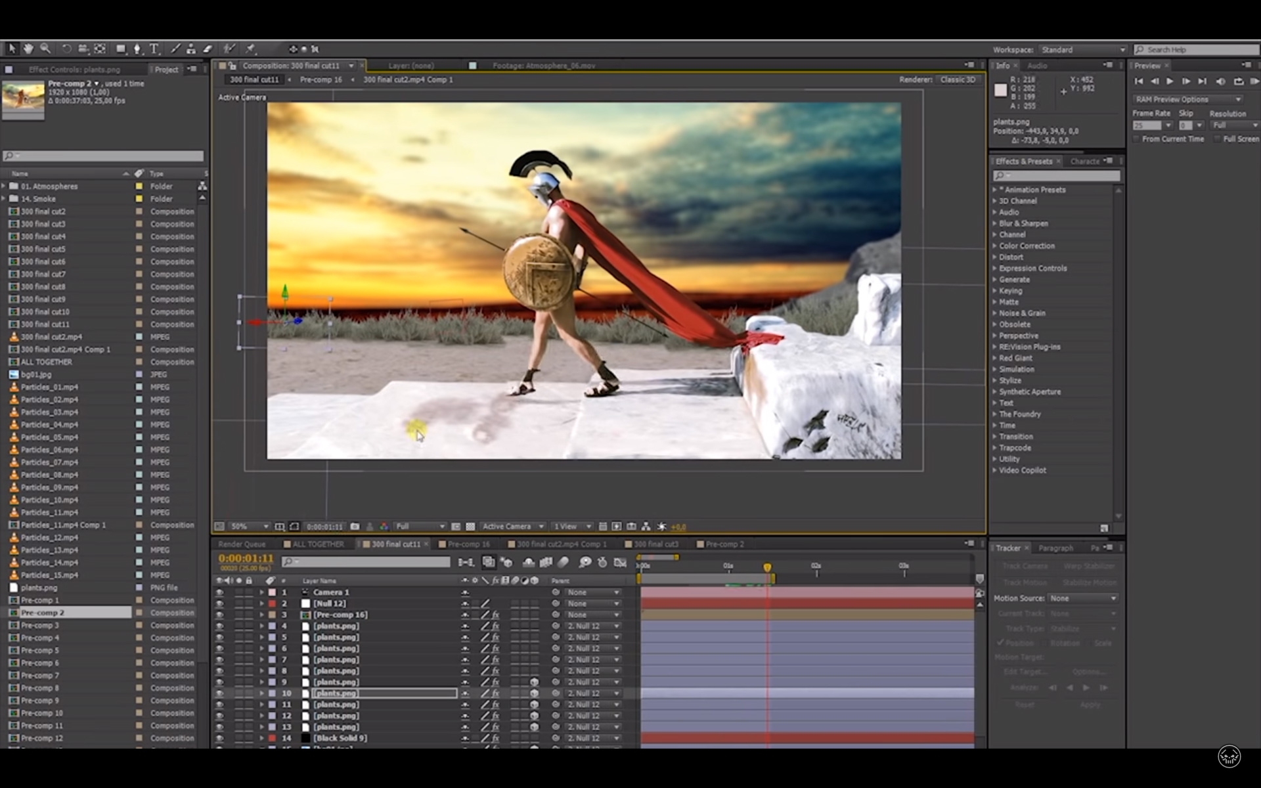Select the Rotation tool
This screenshot has height=788, width=1261.
[66, 49]
